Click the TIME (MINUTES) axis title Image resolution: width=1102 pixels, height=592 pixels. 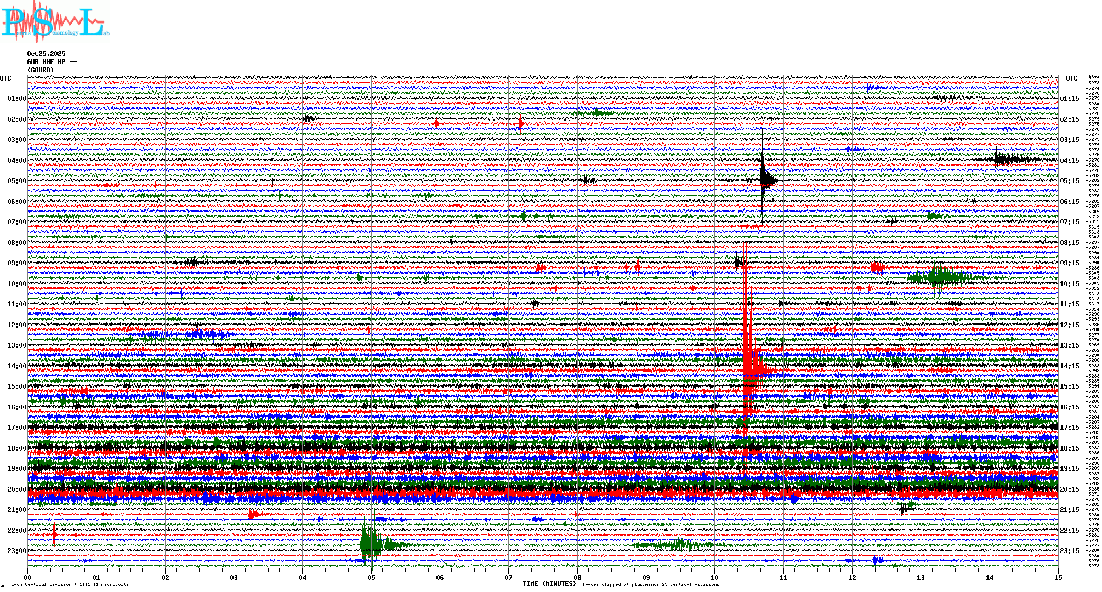coord(549,584)
